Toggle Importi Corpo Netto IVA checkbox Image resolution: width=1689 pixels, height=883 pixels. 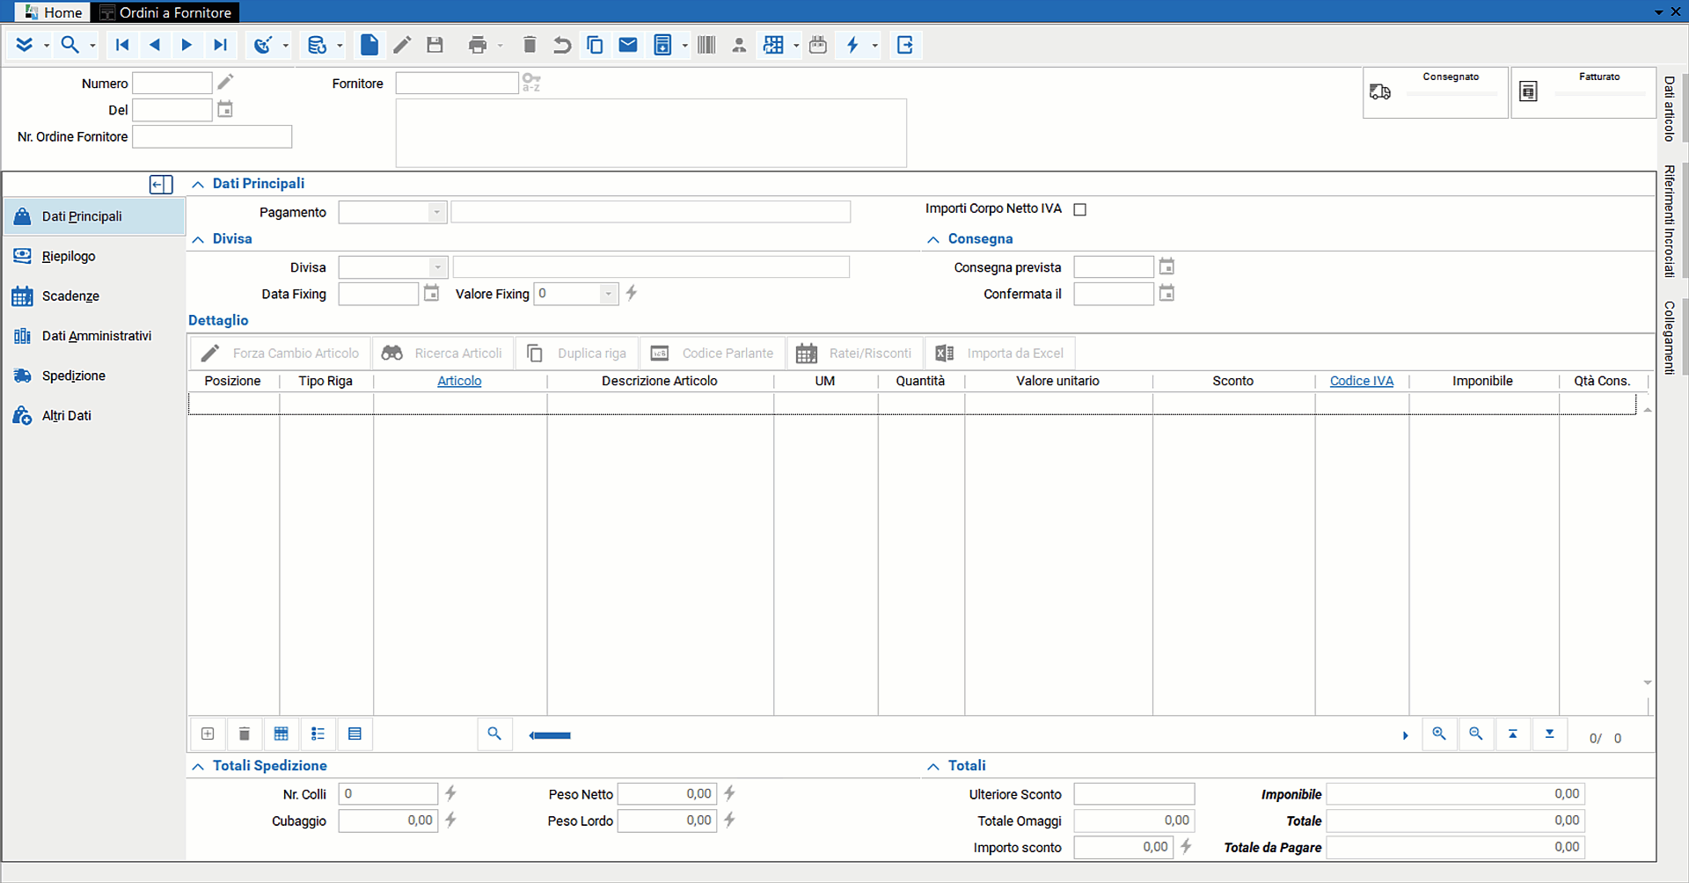click(1080, 209)
